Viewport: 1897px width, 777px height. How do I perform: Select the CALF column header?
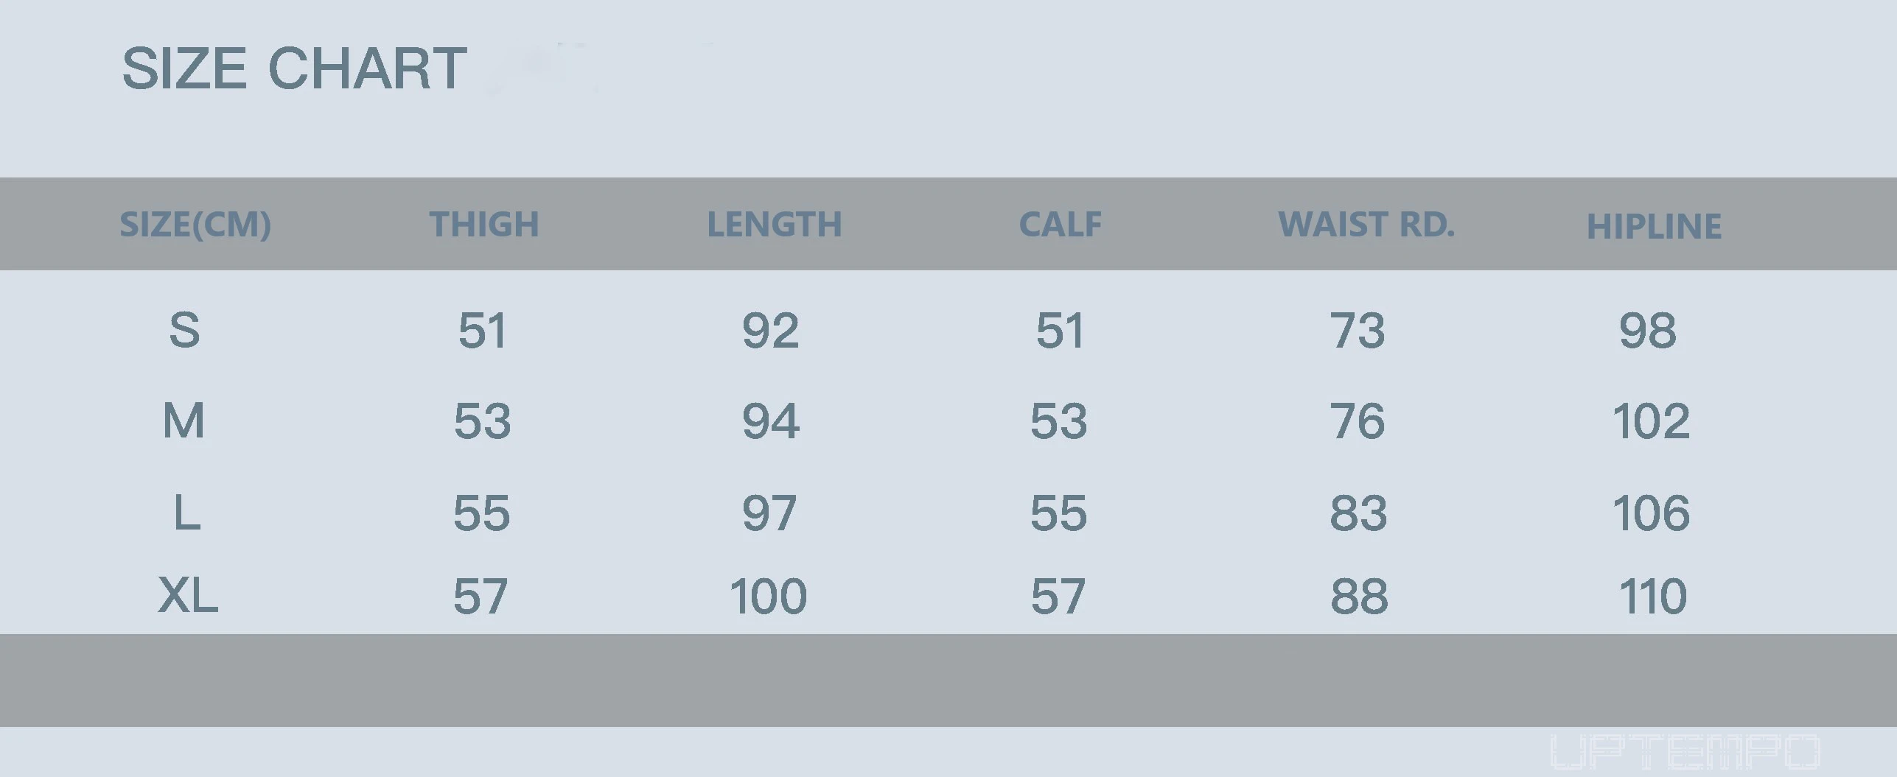pos(1060,225)
